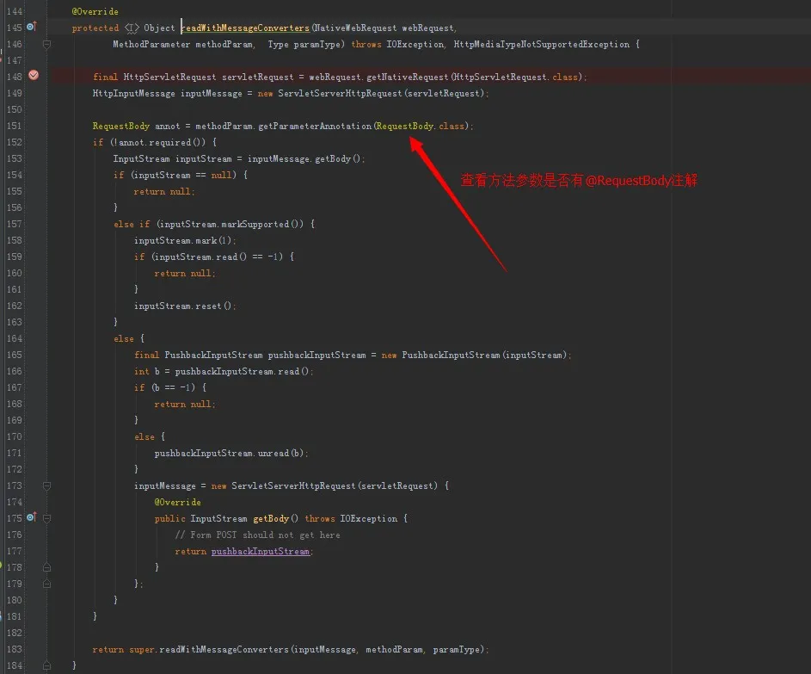Click the generic <T> type parameter on line 145

(132, 28)
